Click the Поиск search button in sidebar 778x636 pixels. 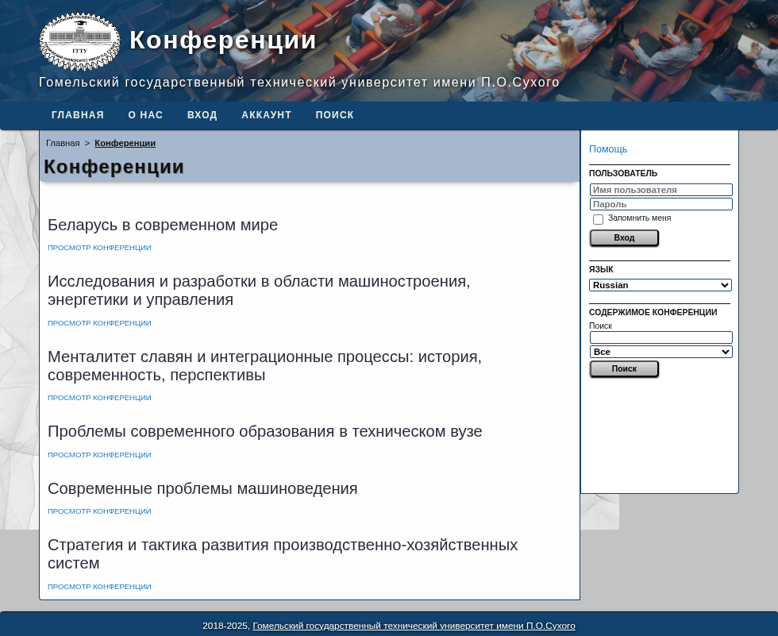(x=624, y=369)
